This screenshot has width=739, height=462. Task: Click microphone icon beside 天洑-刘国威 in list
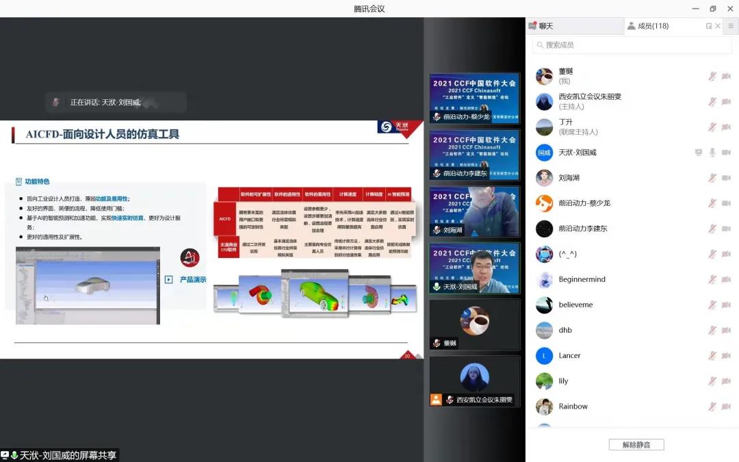point(712,153)
